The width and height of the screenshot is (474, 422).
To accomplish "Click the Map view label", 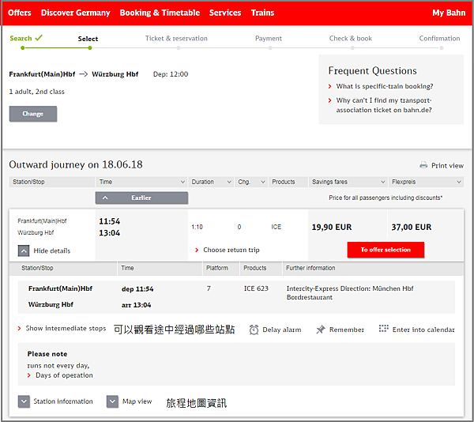I will pyautogui.click(x=137, y=401).
